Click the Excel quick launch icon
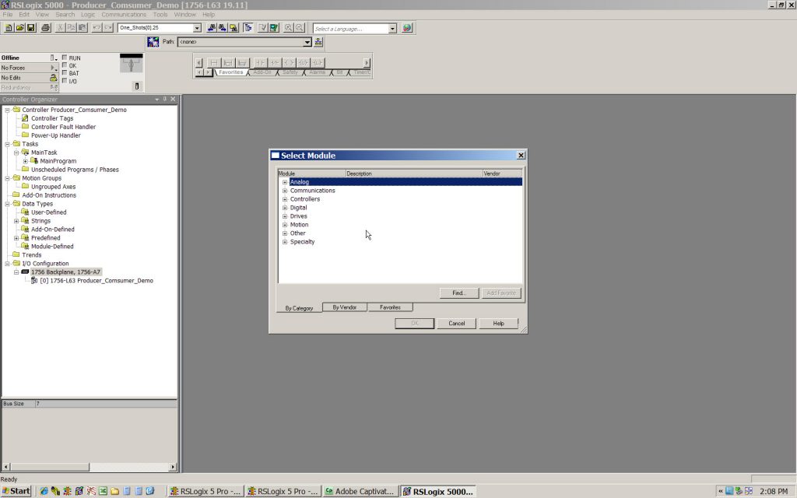This screenshot has height=498, width=797. (x=104, y=491)
